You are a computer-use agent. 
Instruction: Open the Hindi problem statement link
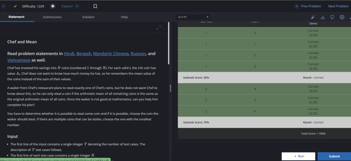pos(69,54)
